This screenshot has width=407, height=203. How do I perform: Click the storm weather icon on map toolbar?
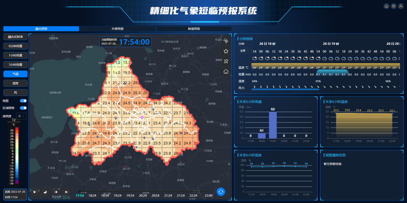tap(226, 41)
